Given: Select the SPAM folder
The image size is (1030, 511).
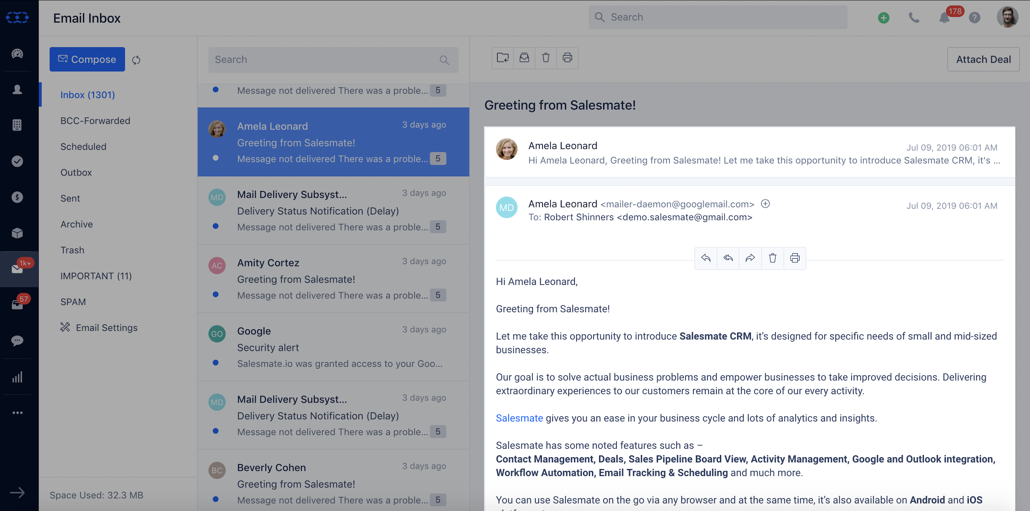Looking at the screenshot, I should point(73,302).
